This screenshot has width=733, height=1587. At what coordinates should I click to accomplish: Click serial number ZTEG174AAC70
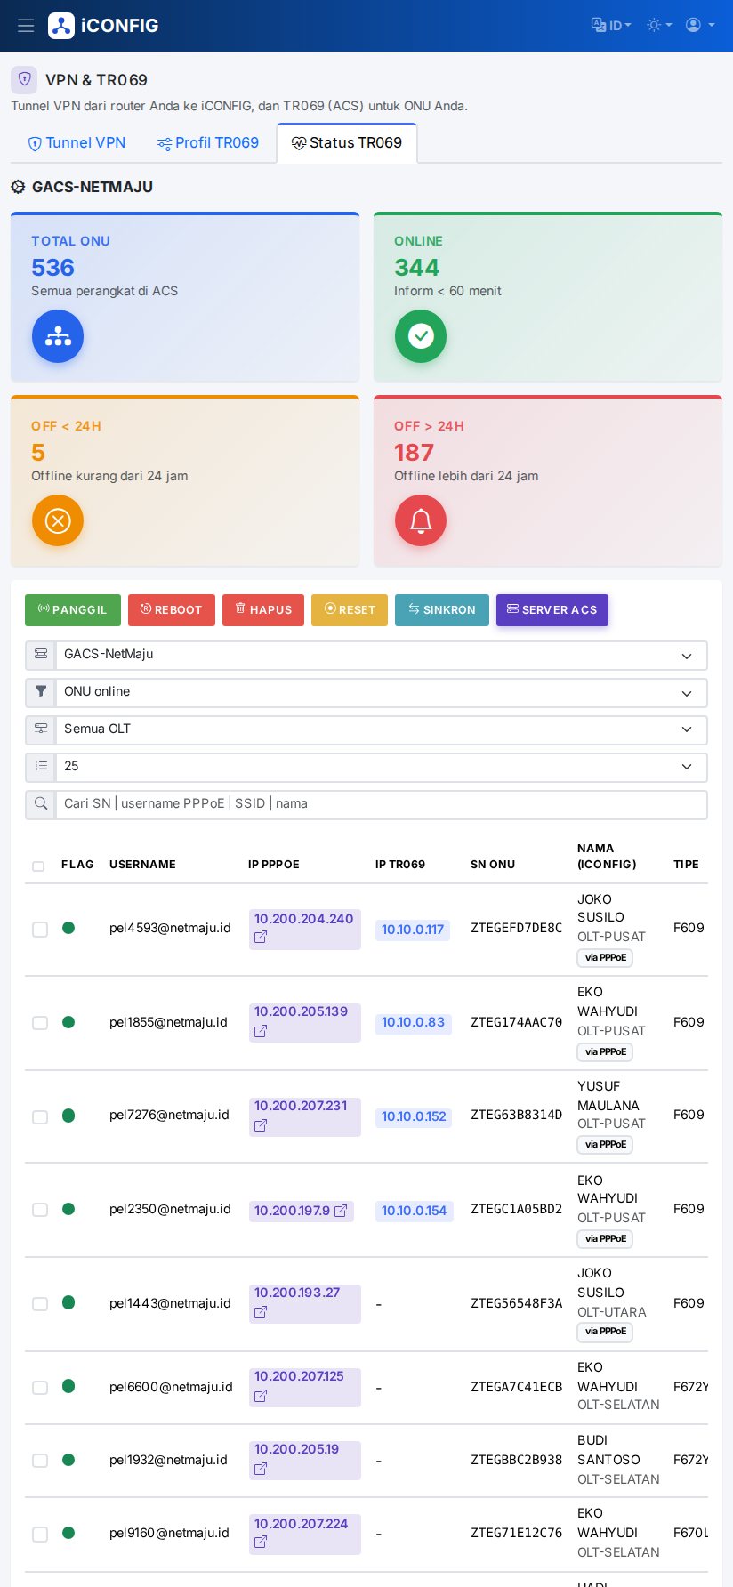pos(516,1022)
